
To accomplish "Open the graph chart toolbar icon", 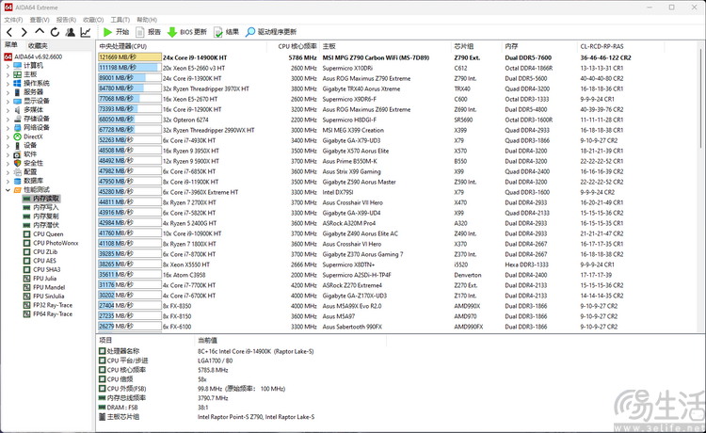I will click(x=84, y=32).
